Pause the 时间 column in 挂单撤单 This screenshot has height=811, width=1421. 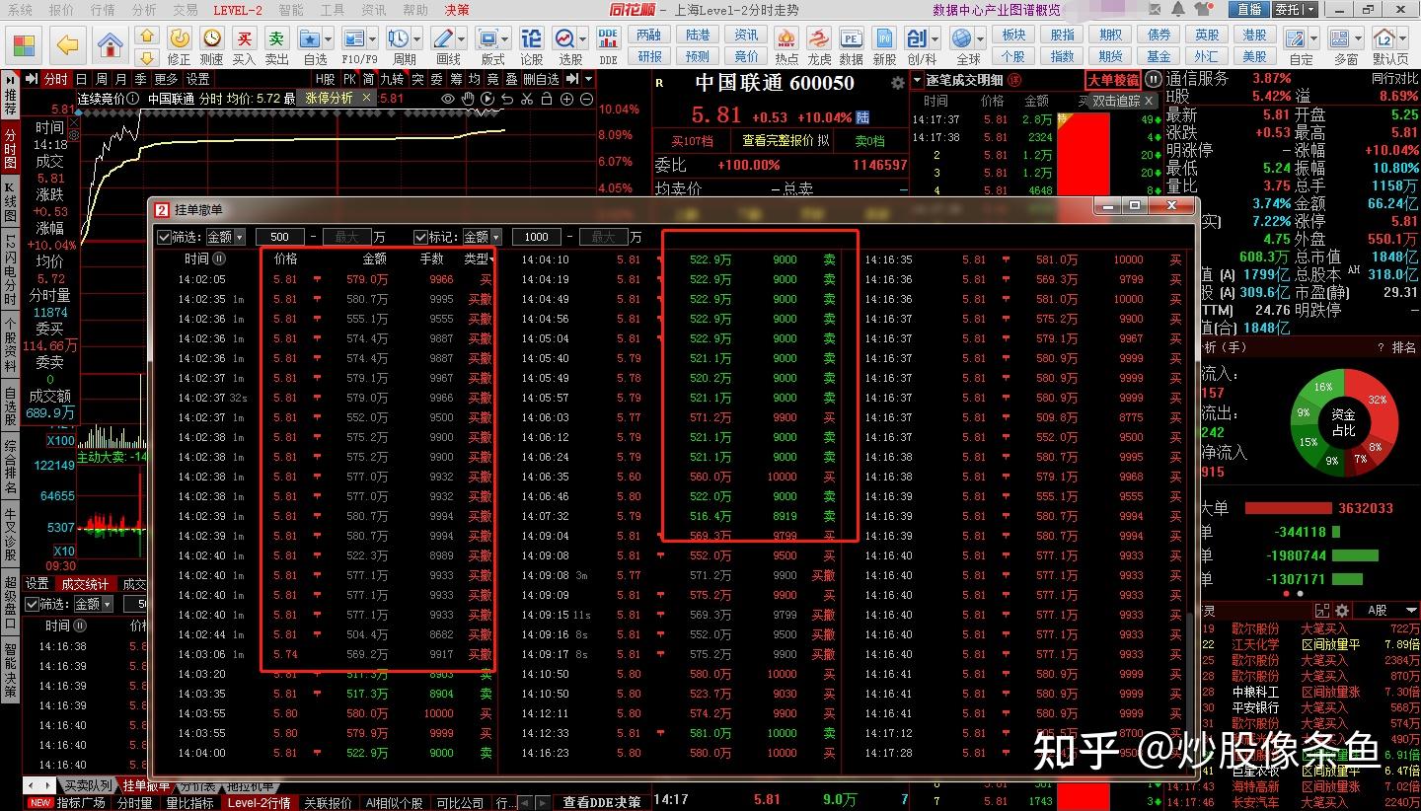219,258
